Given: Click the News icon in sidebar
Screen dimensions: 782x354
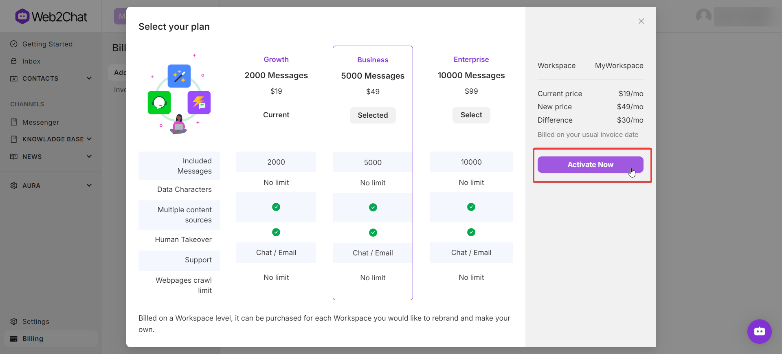Looking at the screenshot, I should [14, 156].
